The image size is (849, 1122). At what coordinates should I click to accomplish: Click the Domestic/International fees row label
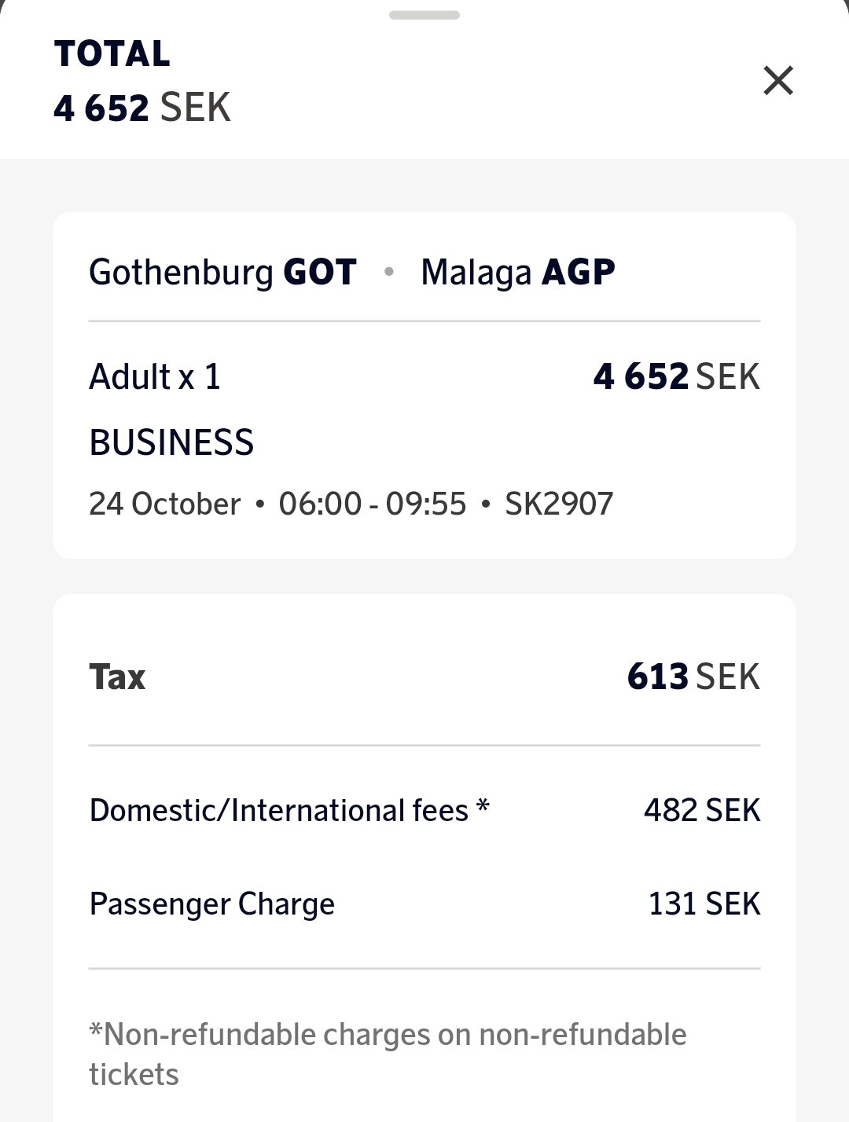289,811
